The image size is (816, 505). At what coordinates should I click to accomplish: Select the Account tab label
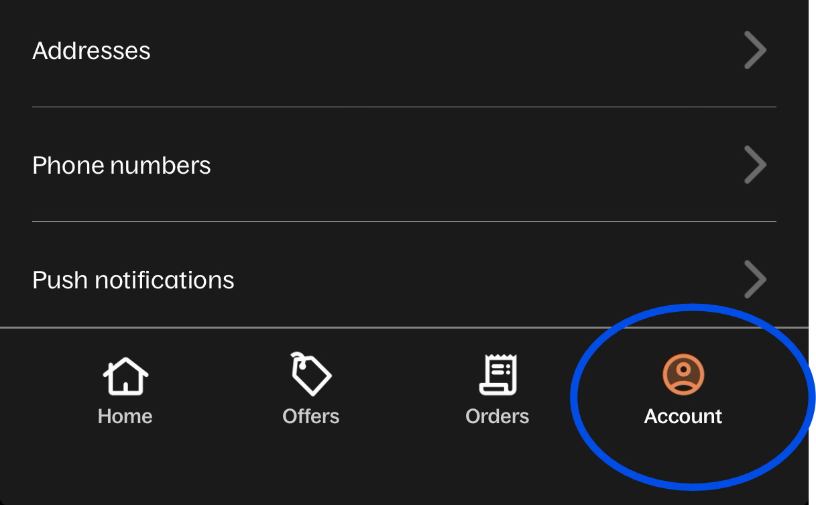(x=683, y=416)
